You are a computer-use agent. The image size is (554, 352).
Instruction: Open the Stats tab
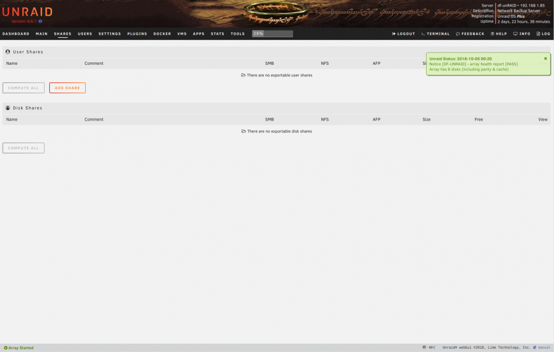pyautogui.click(x=218, y=34)
